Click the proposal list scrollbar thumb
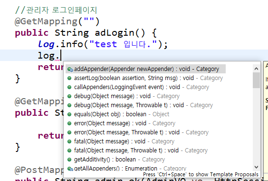This screenshot has height=181, width=268. (256, 80)
